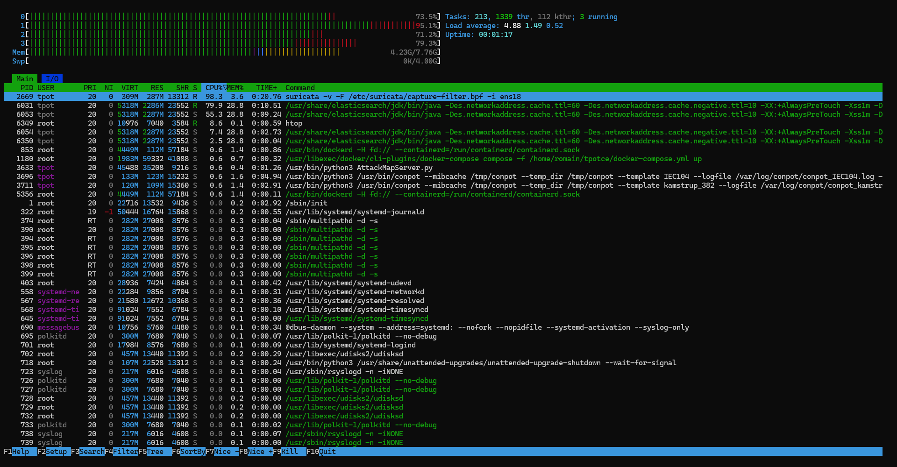Screen dimensions: 897x467
Task: Sort by the TIME+ column header
Action: tap(266, 88)
